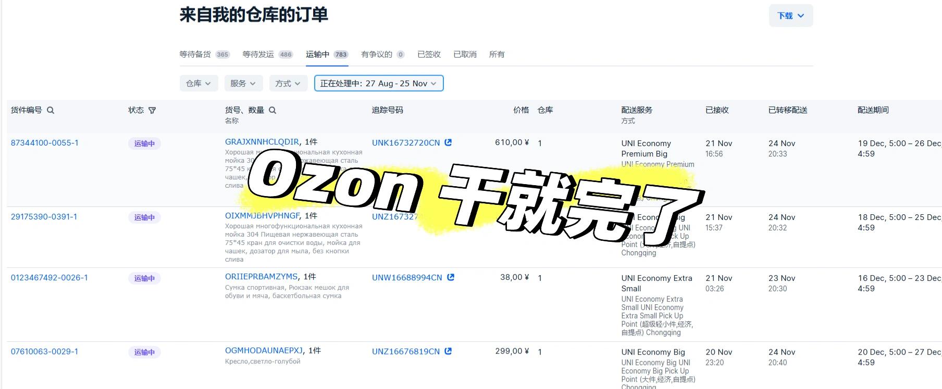Click the 追踪号码 column header
This screenshot has width=942, height=389.
point(388,110)
